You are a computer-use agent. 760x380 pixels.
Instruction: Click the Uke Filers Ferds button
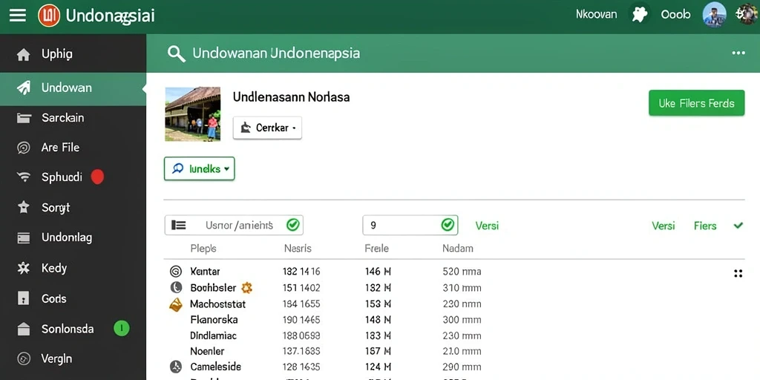(x=696, y=102)
